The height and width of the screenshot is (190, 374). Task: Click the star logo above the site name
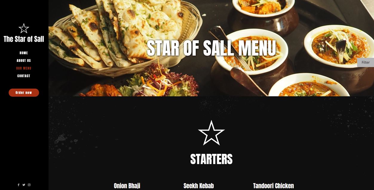click(x=24, y=28)
